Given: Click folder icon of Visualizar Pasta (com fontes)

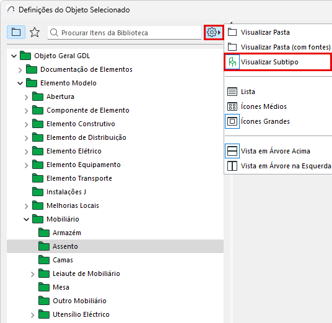Looking at the screenshot, I should point(232,47).
